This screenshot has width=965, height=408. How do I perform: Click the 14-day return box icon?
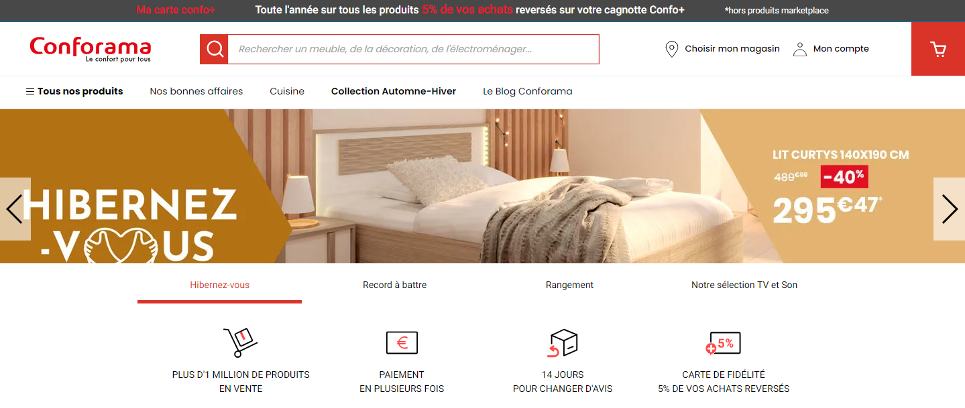(563, 342)
